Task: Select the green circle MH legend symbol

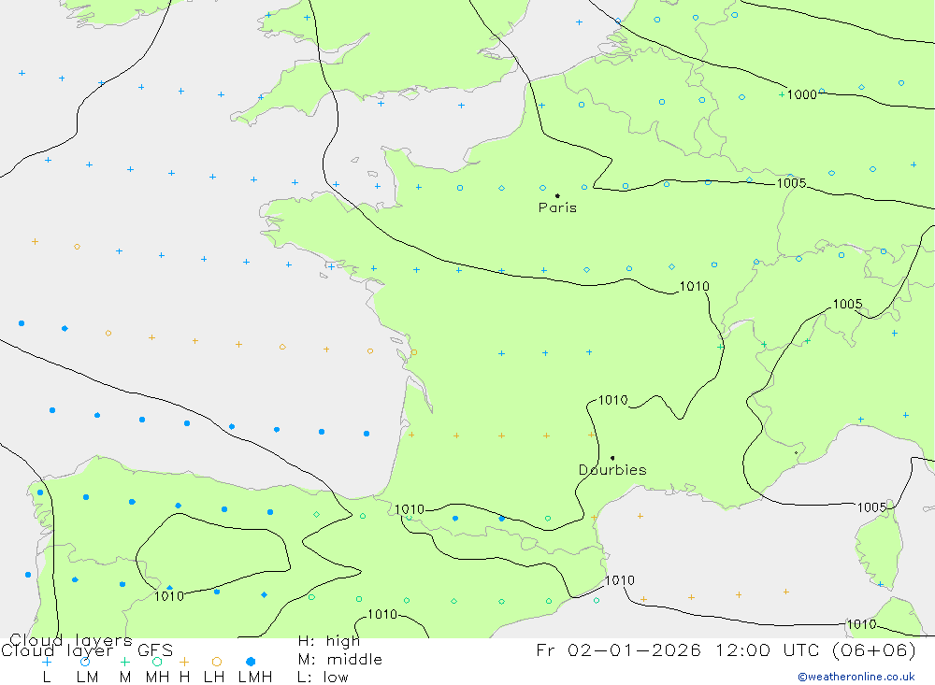Action: pos(157,662)
